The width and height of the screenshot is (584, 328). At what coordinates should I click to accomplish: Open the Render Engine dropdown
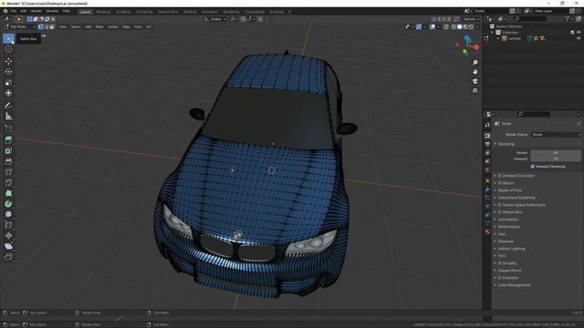point(556,135)
